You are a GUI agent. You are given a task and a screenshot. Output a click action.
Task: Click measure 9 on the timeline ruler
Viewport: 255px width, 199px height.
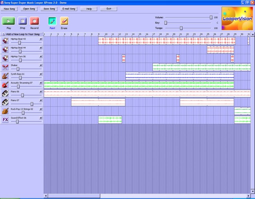(99, 34)
